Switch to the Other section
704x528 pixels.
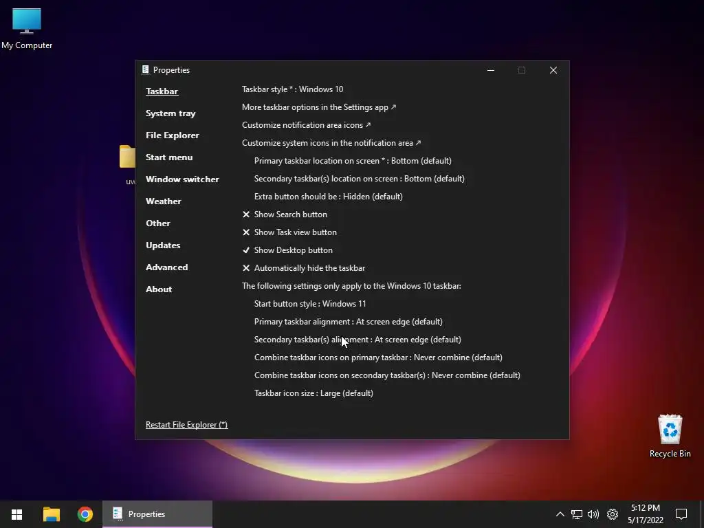pyautogui.click(x=158, y=223)
